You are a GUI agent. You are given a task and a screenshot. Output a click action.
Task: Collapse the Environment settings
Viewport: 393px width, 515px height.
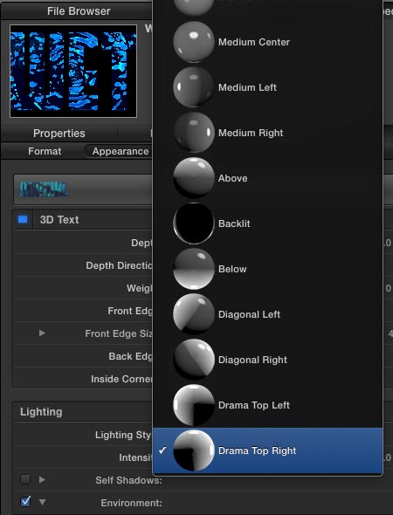tap(42, 502)
